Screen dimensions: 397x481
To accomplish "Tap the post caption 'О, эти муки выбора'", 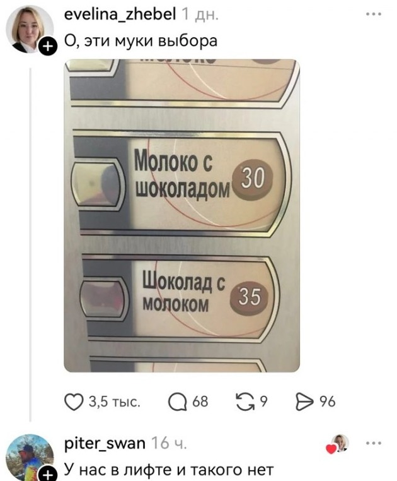I will pos(141,41).
